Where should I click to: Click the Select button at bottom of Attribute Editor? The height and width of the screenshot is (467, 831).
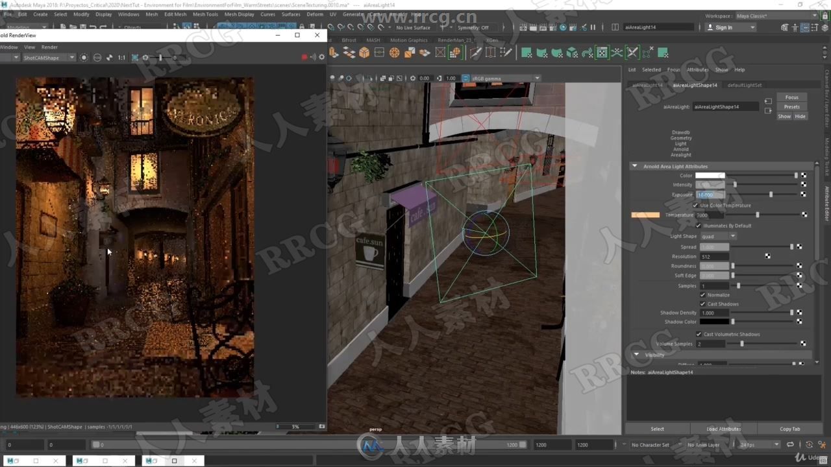658,429
